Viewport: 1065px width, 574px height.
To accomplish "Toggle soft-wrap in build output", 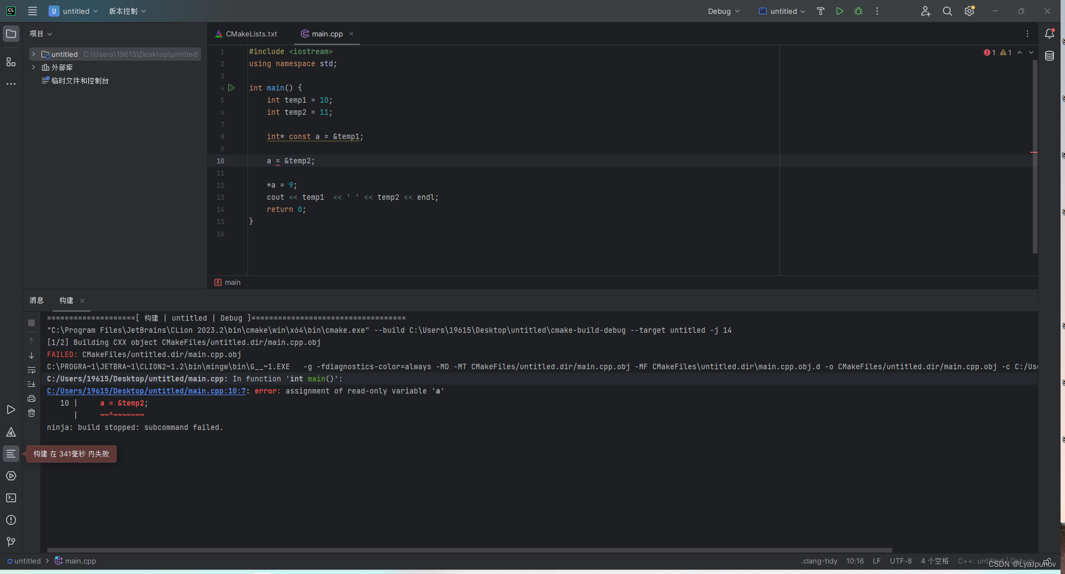I will pyautogui.click(x=31, y=370).
